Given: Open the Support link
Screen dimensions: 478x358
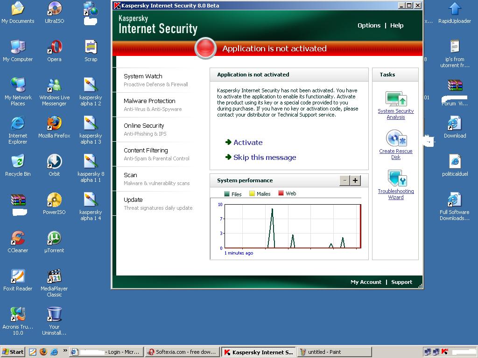Looking at the screenshot, I should [401, 282].
